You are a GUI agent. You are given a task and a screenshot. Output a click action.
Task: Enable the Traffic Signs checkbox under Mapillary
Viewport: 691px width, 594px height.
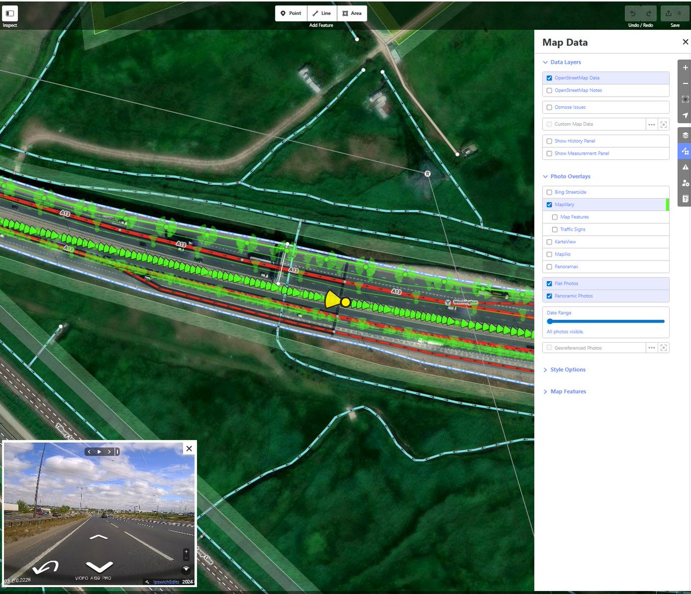coord(555,229)
